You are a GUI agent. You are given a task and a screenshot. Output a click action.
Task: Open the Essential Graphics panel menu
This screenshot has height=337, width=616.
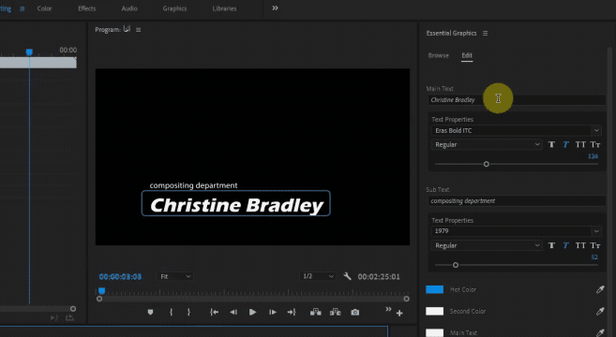coord(485,34)
